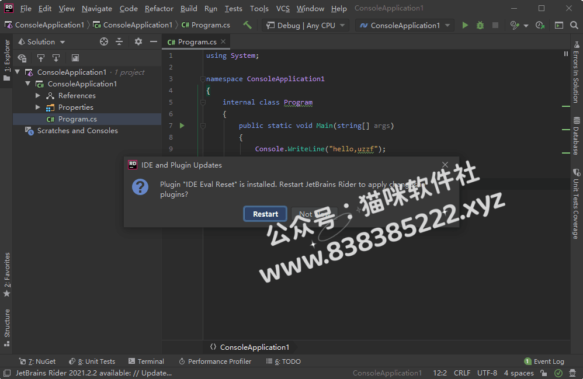Open the Unit Tests tool window
This screenshot has width=583, height=379.
click(92, 361)
